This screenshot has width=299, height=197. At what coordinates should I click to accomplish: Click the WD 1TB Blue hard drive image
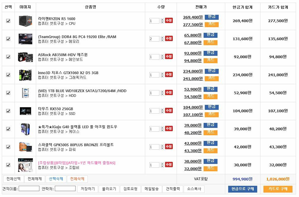pos(25,93)
